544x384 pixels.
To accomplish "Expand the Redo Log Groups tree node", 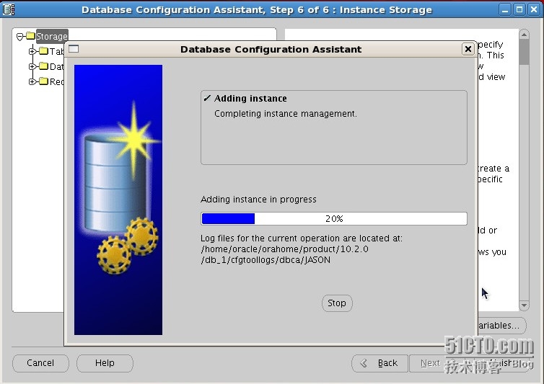I will point(32,82).
